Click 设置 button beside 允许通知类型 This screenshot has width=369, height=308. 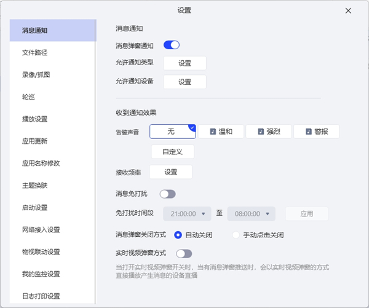tap(184, 63)
